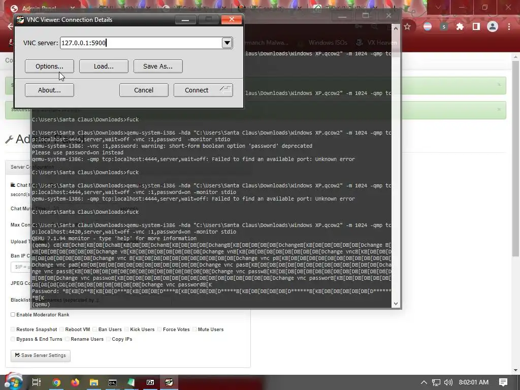Dismiss the second green success alert
Viewport: 520px width, 390px height.
click(499, 110)
